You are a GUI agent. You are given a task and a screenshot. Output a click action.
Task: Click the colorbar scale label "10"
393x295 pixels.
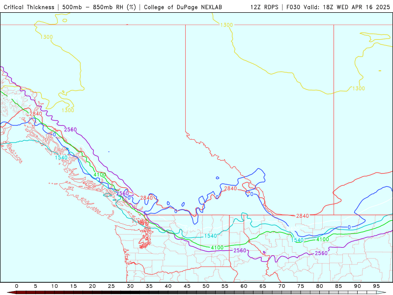pyautogui.click(x=55, y=286)
